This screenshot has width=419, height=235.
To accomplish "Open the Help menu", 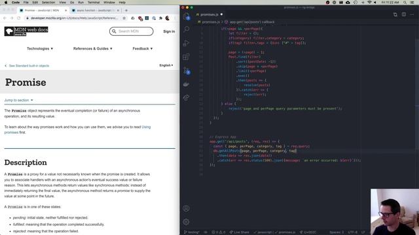I will pos(122,3).
